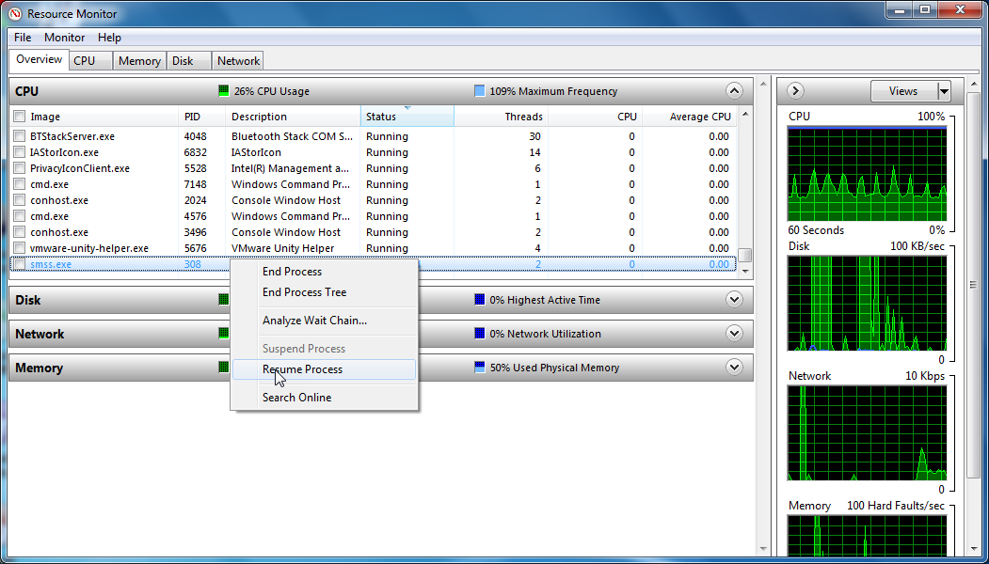Click the process list scroll-up arrow
The width and height of the screenshot is (989, 564).
[745, 114]
